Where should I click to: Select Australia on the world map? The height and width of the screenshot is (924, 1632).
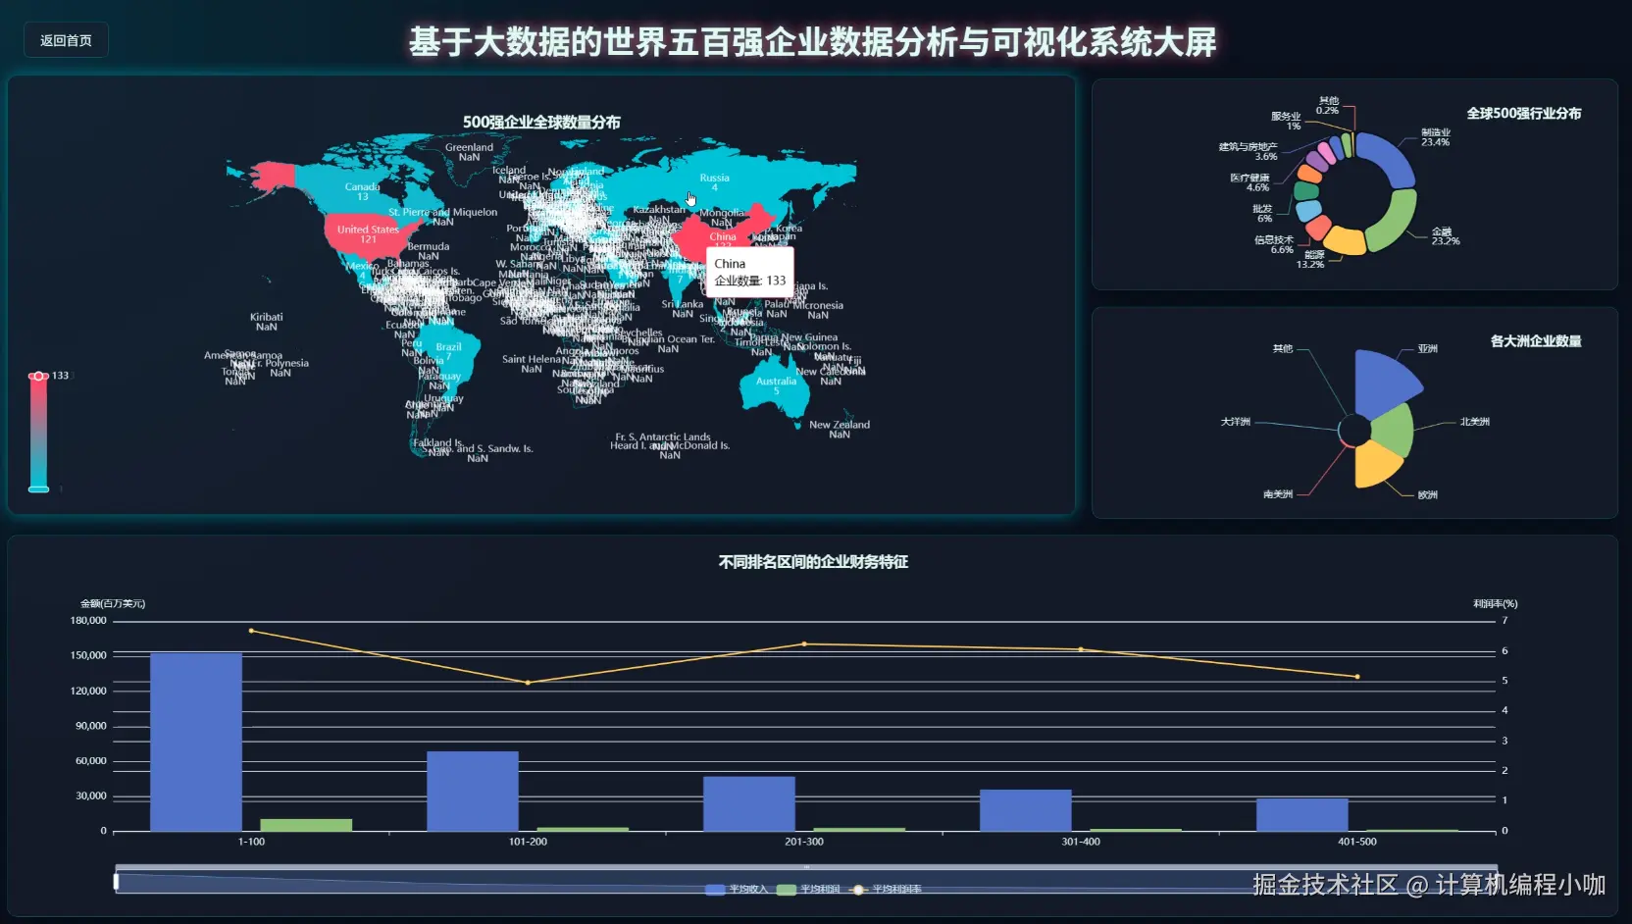(776, 385)
